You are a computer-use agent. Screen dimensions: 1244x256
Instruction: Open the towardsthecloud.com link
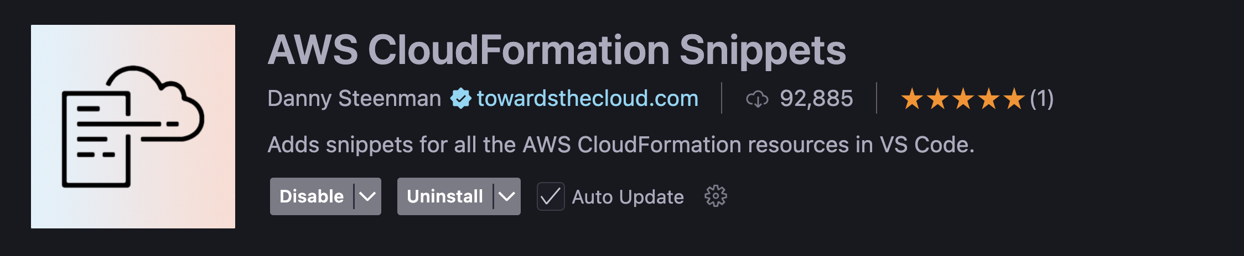(x=587, y=99)
